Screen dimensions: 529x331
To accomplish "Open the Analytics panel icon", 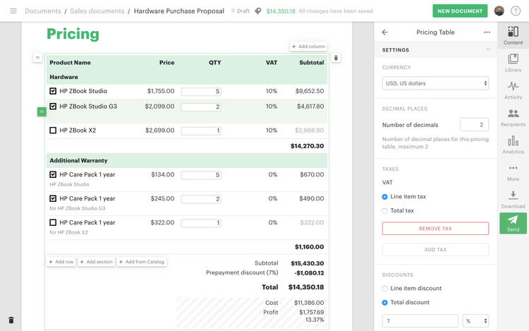I will [513, 144].
